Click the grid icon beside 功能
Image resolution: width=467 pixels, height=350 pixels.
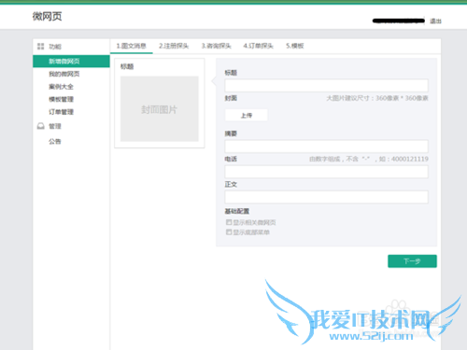tap(40, 47)
